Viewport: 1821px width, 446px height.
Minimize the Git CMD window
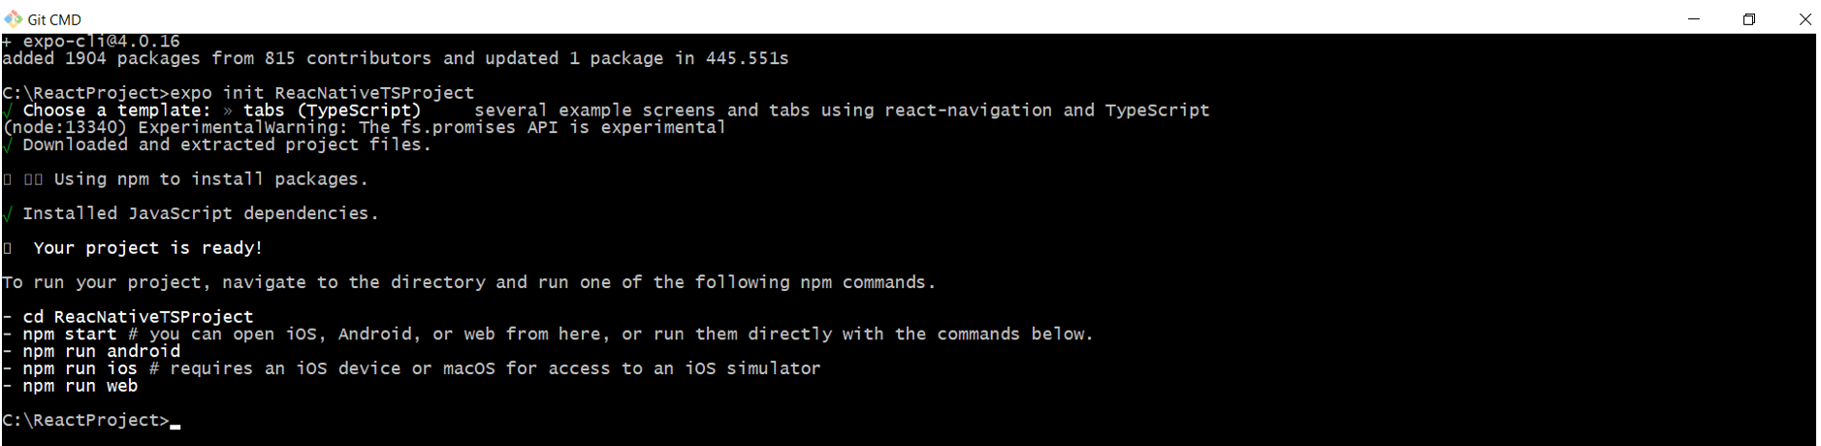[x=1693, y=18]
